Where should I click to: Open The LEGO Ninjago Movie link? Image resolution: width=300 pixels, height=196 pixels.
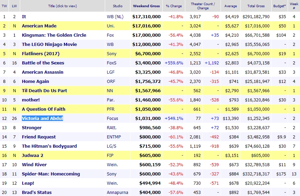click(x=49, y=45)
